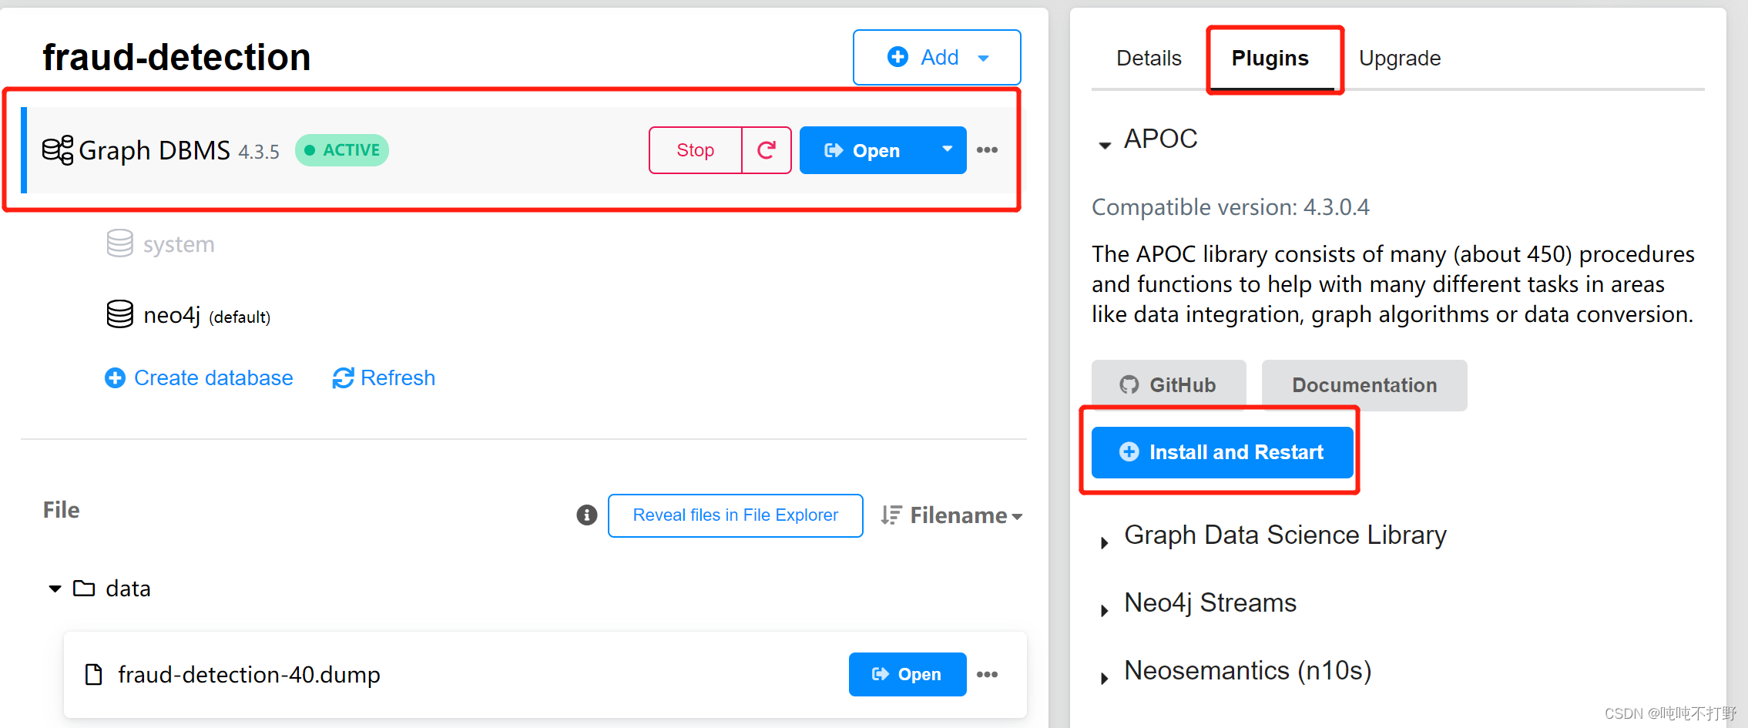1748x728 pixels.
Task: Click Compatible version: 4.3.0.4 text
Action: pyautogui.click(x=1230, y=207)
